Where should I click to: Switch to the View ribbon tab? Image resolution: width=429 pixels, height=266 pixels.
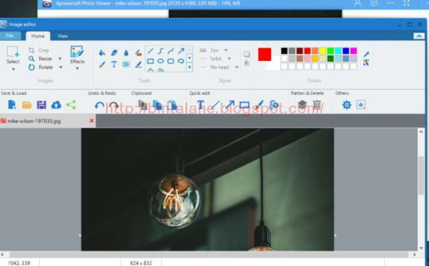click(62, 36)
